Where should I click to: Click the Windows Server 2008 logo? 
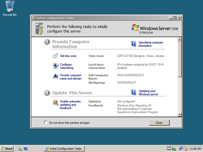pyautogui.click(x=155, y=29)
